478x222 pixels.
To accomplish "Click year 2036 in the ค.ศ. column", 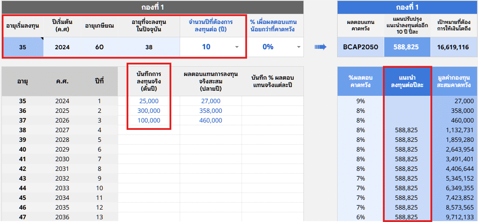I will pos(62,217).
